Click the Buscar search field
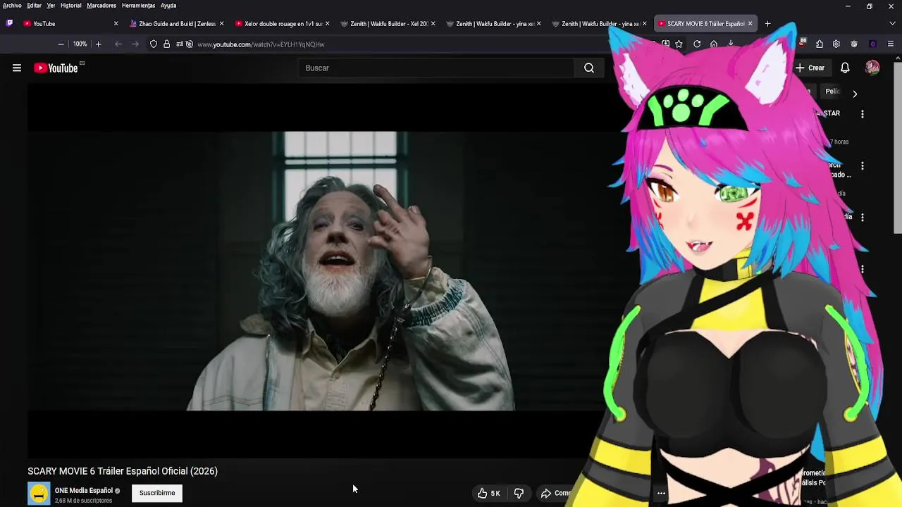 click(436, 68)
